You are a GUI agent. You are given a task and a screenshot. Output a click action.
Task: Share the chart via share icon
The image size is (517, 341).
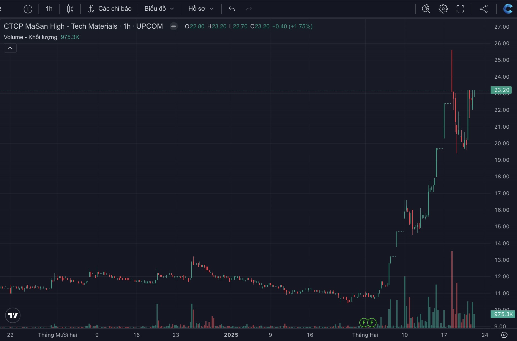coord(484,9)
